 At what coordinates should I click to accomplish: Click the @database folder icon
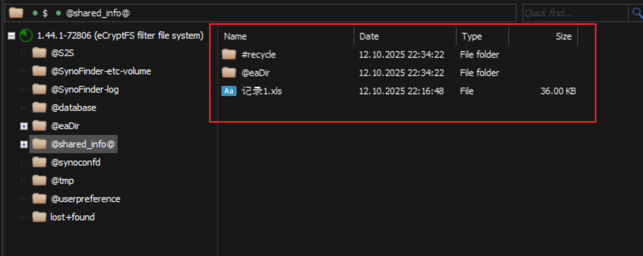pyautogui.click(x=39, y=108)
